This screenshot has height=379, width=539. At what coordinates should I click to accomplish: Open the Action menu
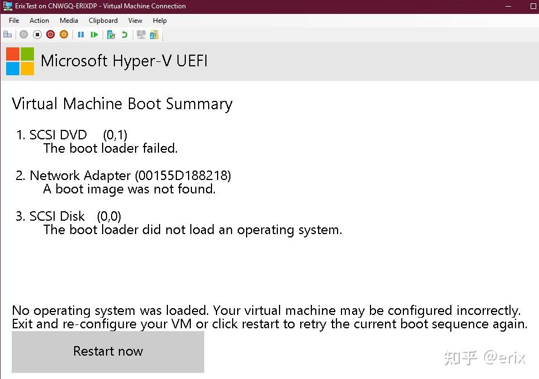coord(39,21)
